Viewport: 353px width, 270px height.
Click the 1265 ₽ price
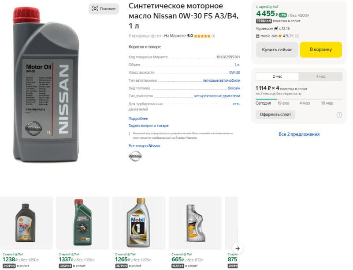(x=123, y=260)
